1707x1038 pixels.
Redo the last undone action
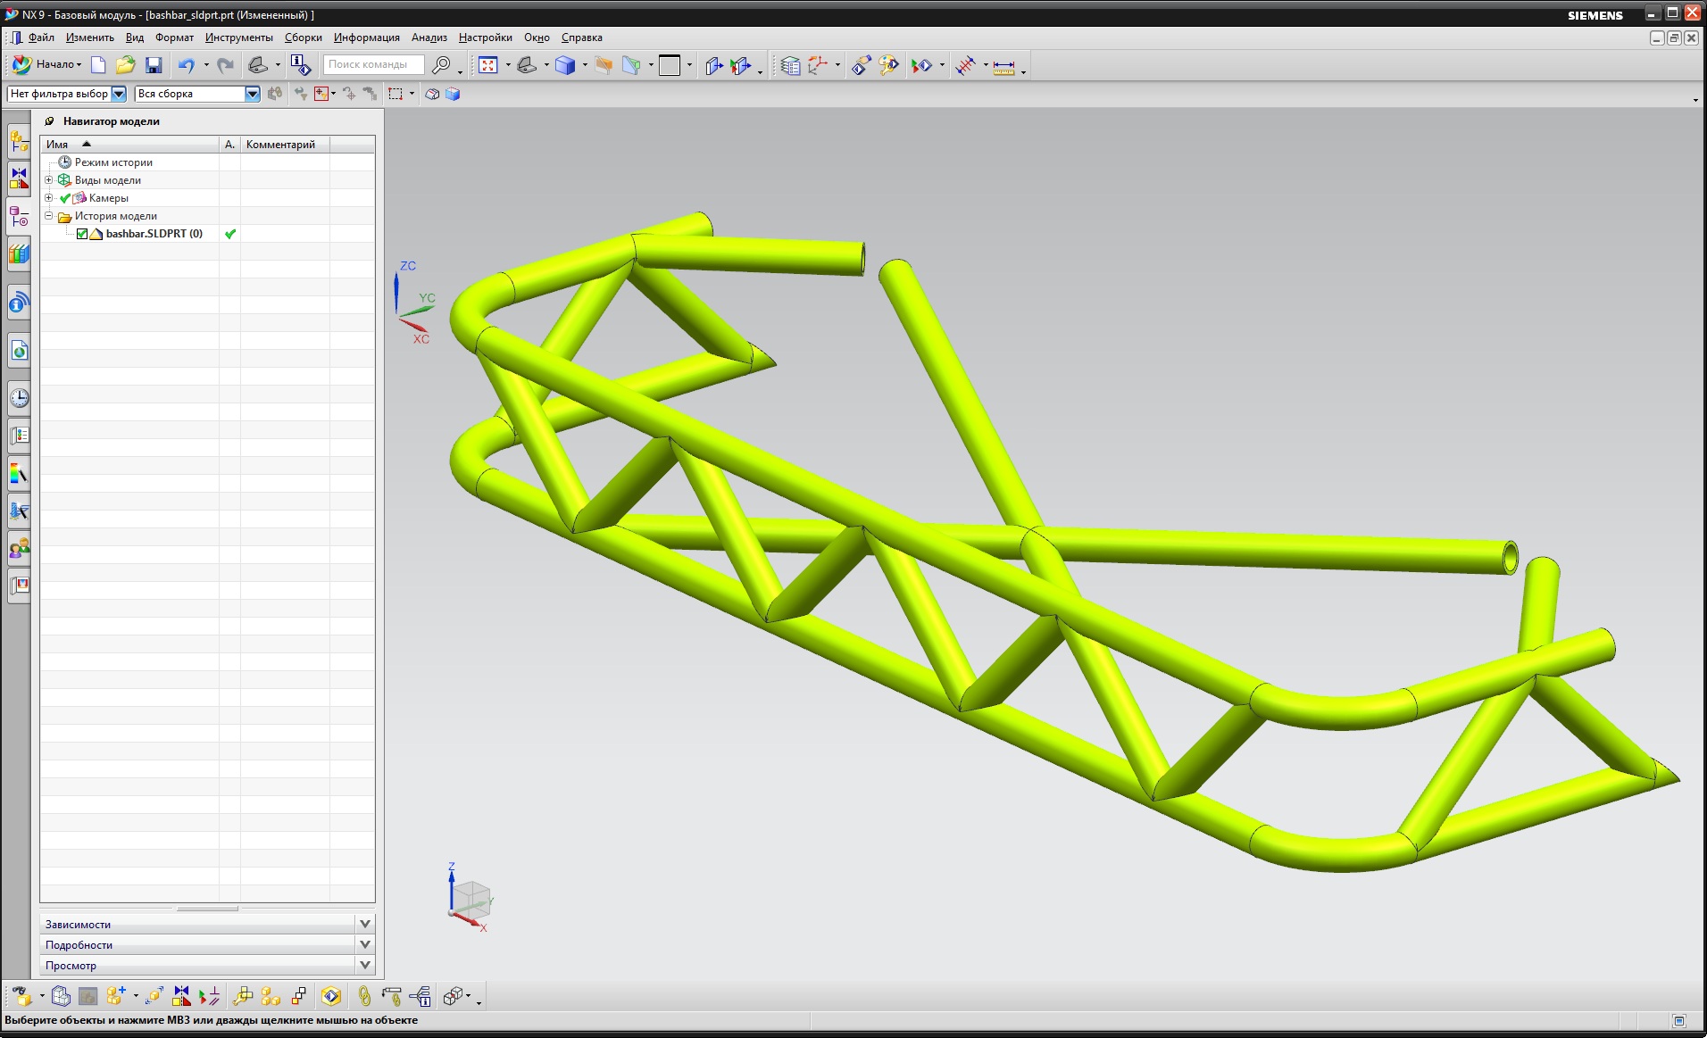pyautogui.click(x=226, y=65)
